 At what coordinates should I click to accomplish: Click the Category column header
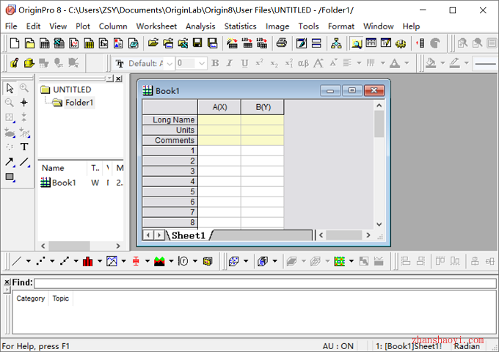[31, 298]
